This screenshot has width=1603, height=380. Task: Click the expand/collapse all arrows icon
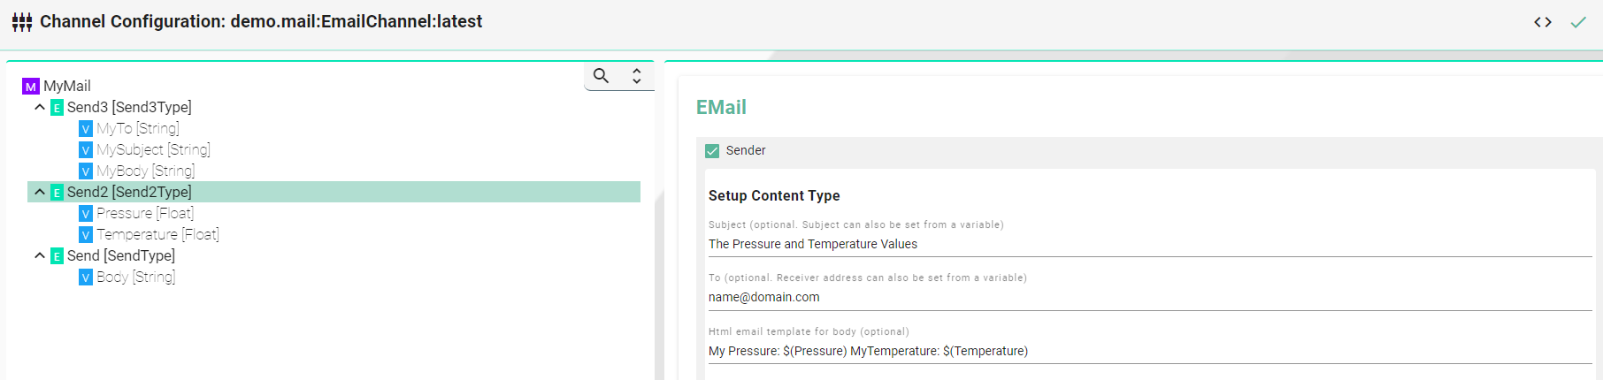coord(636,76)
